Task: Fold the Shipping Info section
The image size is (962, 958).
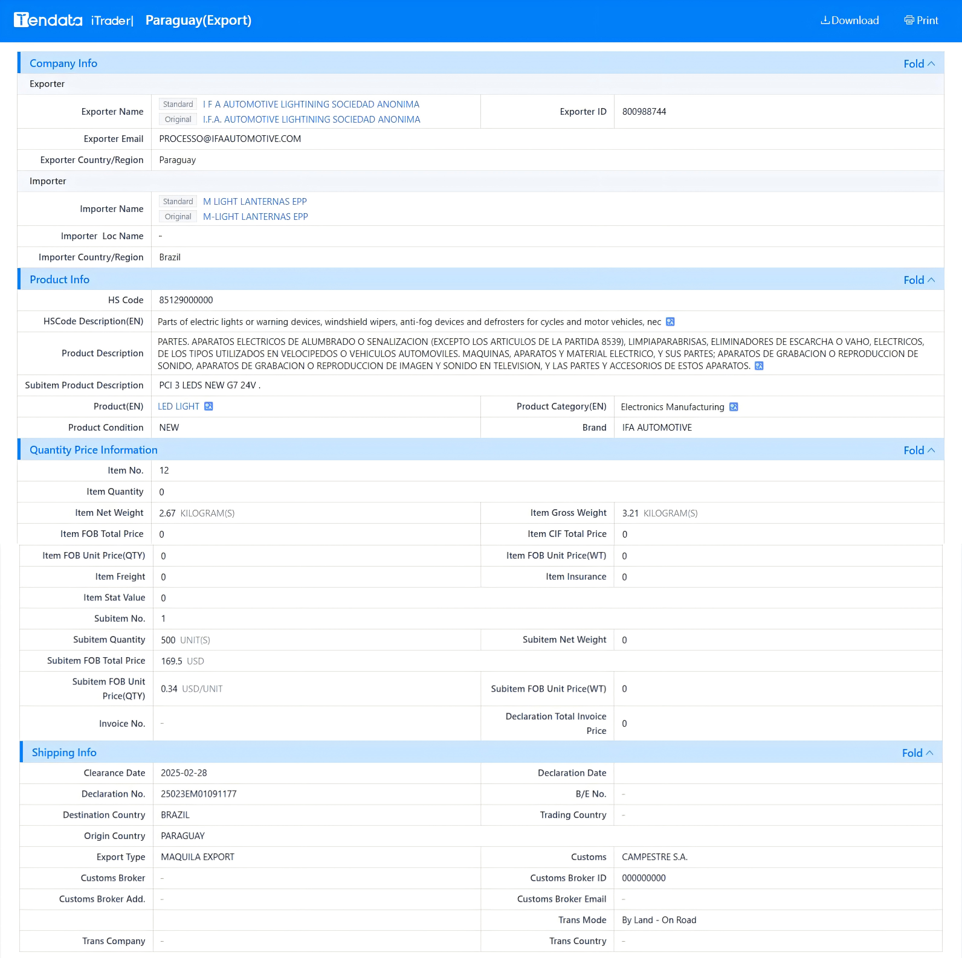Action: point(918,753)
